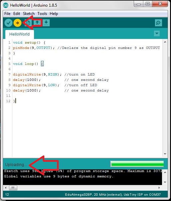The width and height of the screenshot is (171, 201).
Task: Select the HelloWorld sketch tab
Action: [x=20, y=34]
